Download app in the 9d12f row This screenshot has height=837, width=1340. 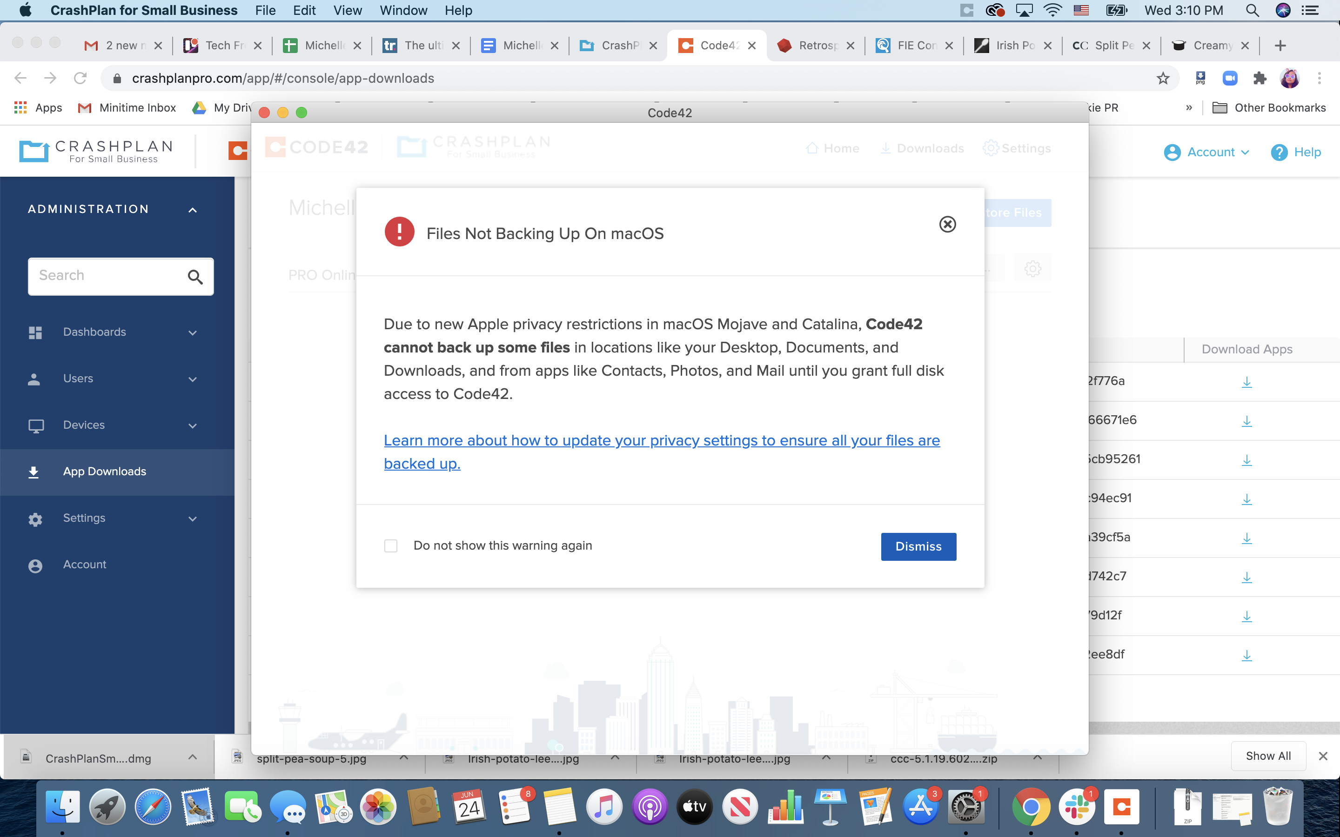(1246, 616)
